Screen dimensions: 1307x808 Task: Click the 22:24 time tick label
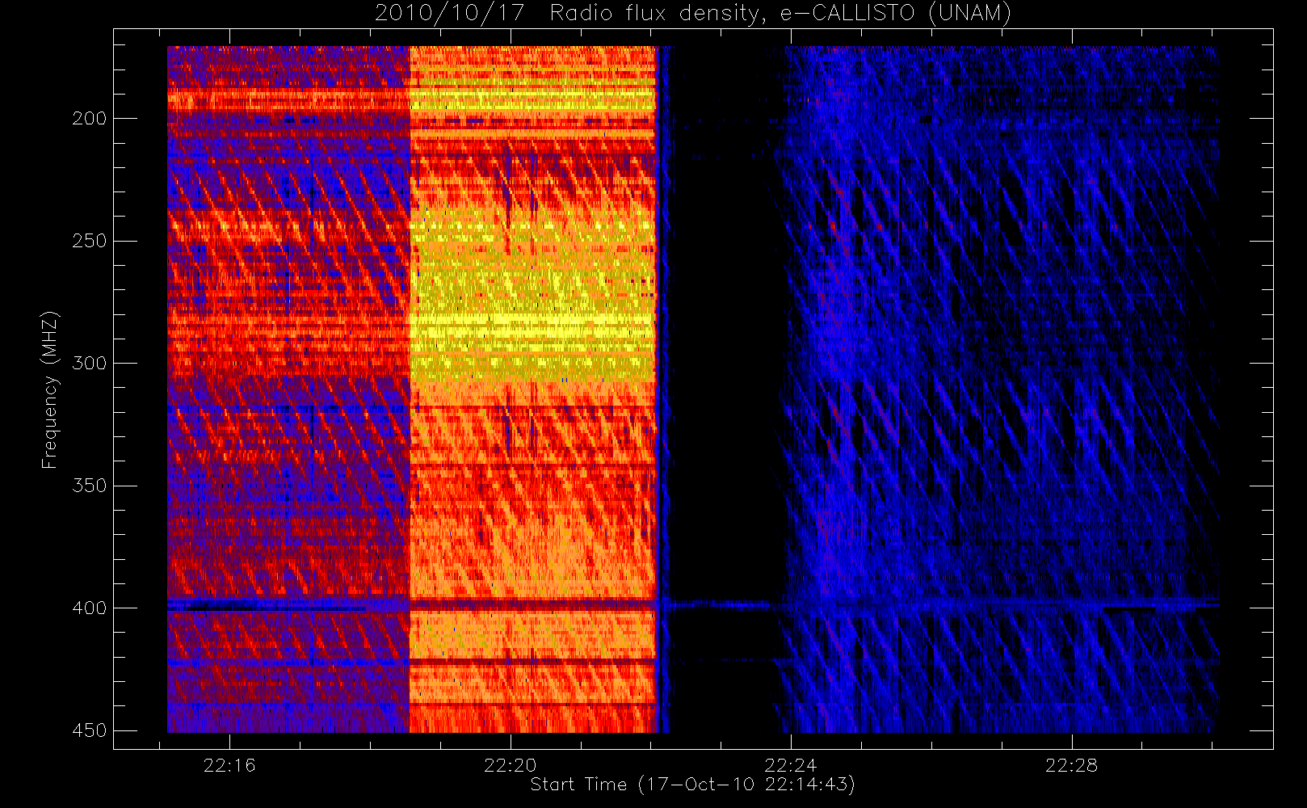pyautogui.click(x=791, y=765)
